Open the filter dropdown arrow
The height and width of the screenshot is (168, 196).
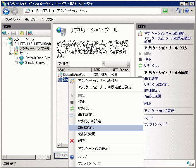tap(104, 64)
